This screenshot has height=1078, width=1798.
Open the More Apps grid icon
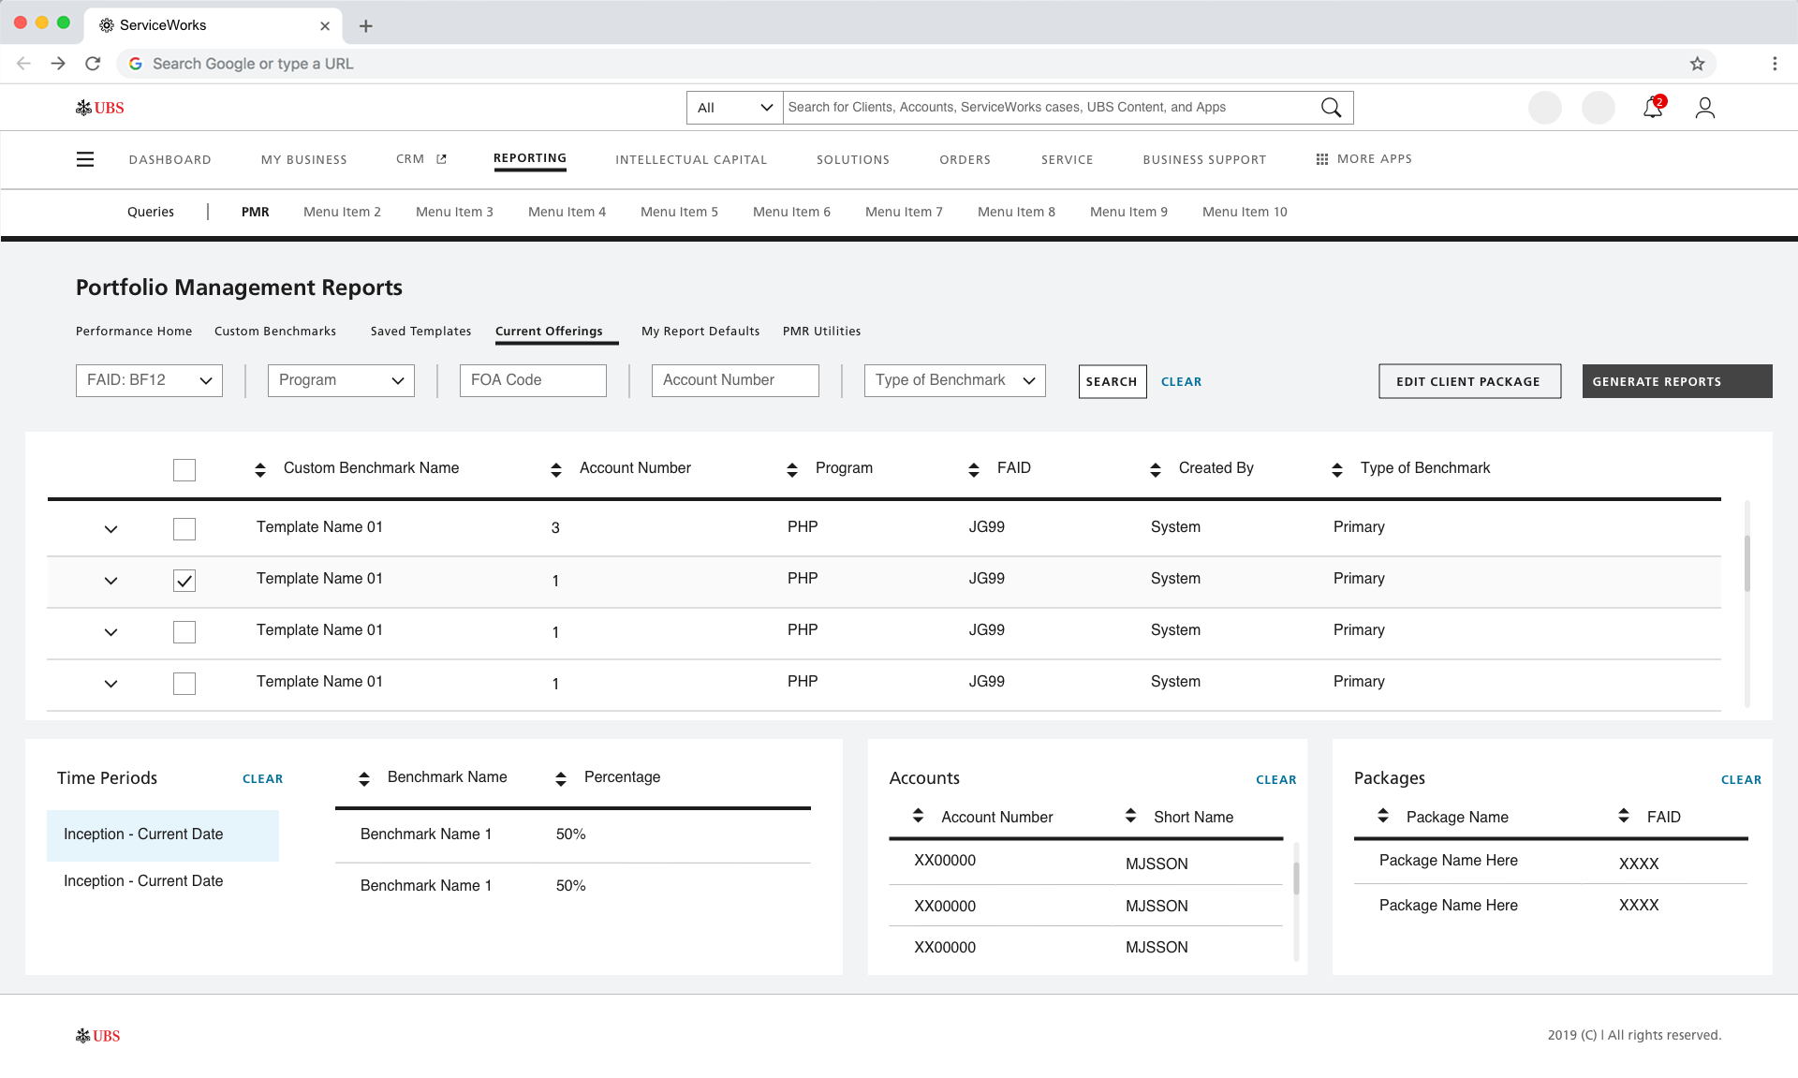coord(1322,159)
